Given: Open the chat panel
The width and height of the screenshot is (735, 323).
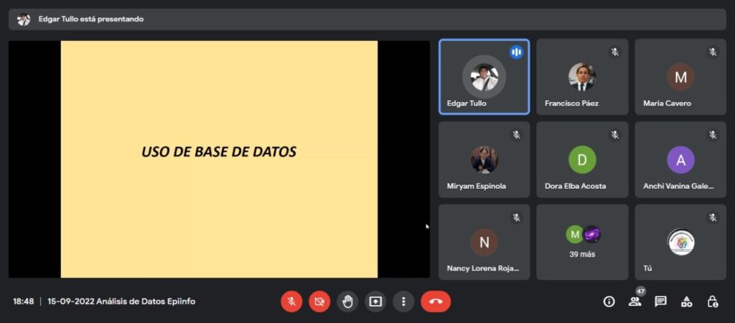Looking at the screenshot, I should click(x=660, y=301).
